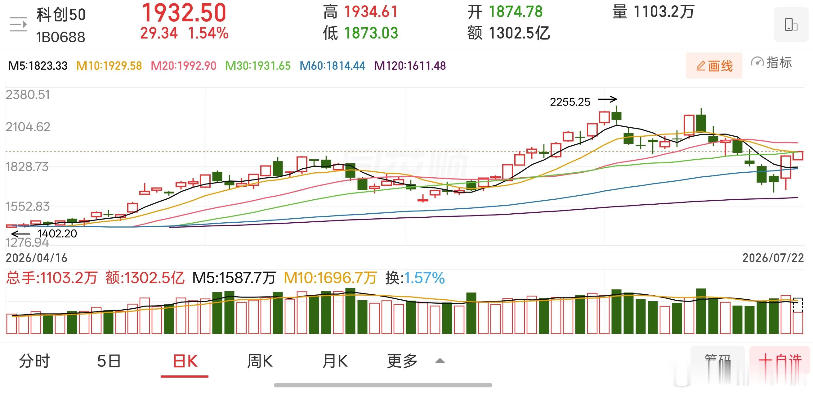Click the current price 1932.50
The image size is (813, 395).
pos(184,13)
